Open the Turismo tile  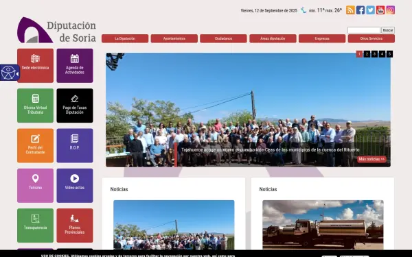pos(35,186)
